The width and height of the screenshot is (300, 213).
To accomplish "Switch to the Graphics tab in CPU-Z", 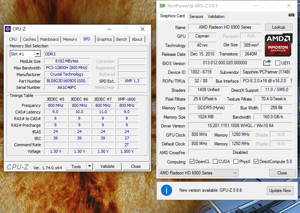I will pos(104,39).
